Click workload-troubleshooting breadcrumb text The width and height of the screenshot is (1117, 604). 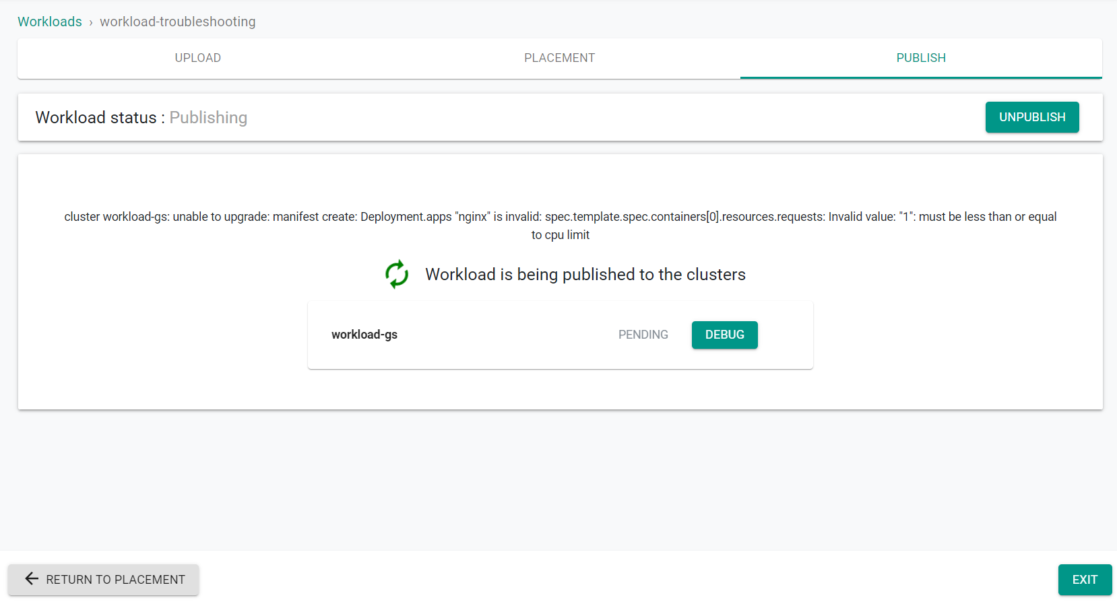(178, 22)
